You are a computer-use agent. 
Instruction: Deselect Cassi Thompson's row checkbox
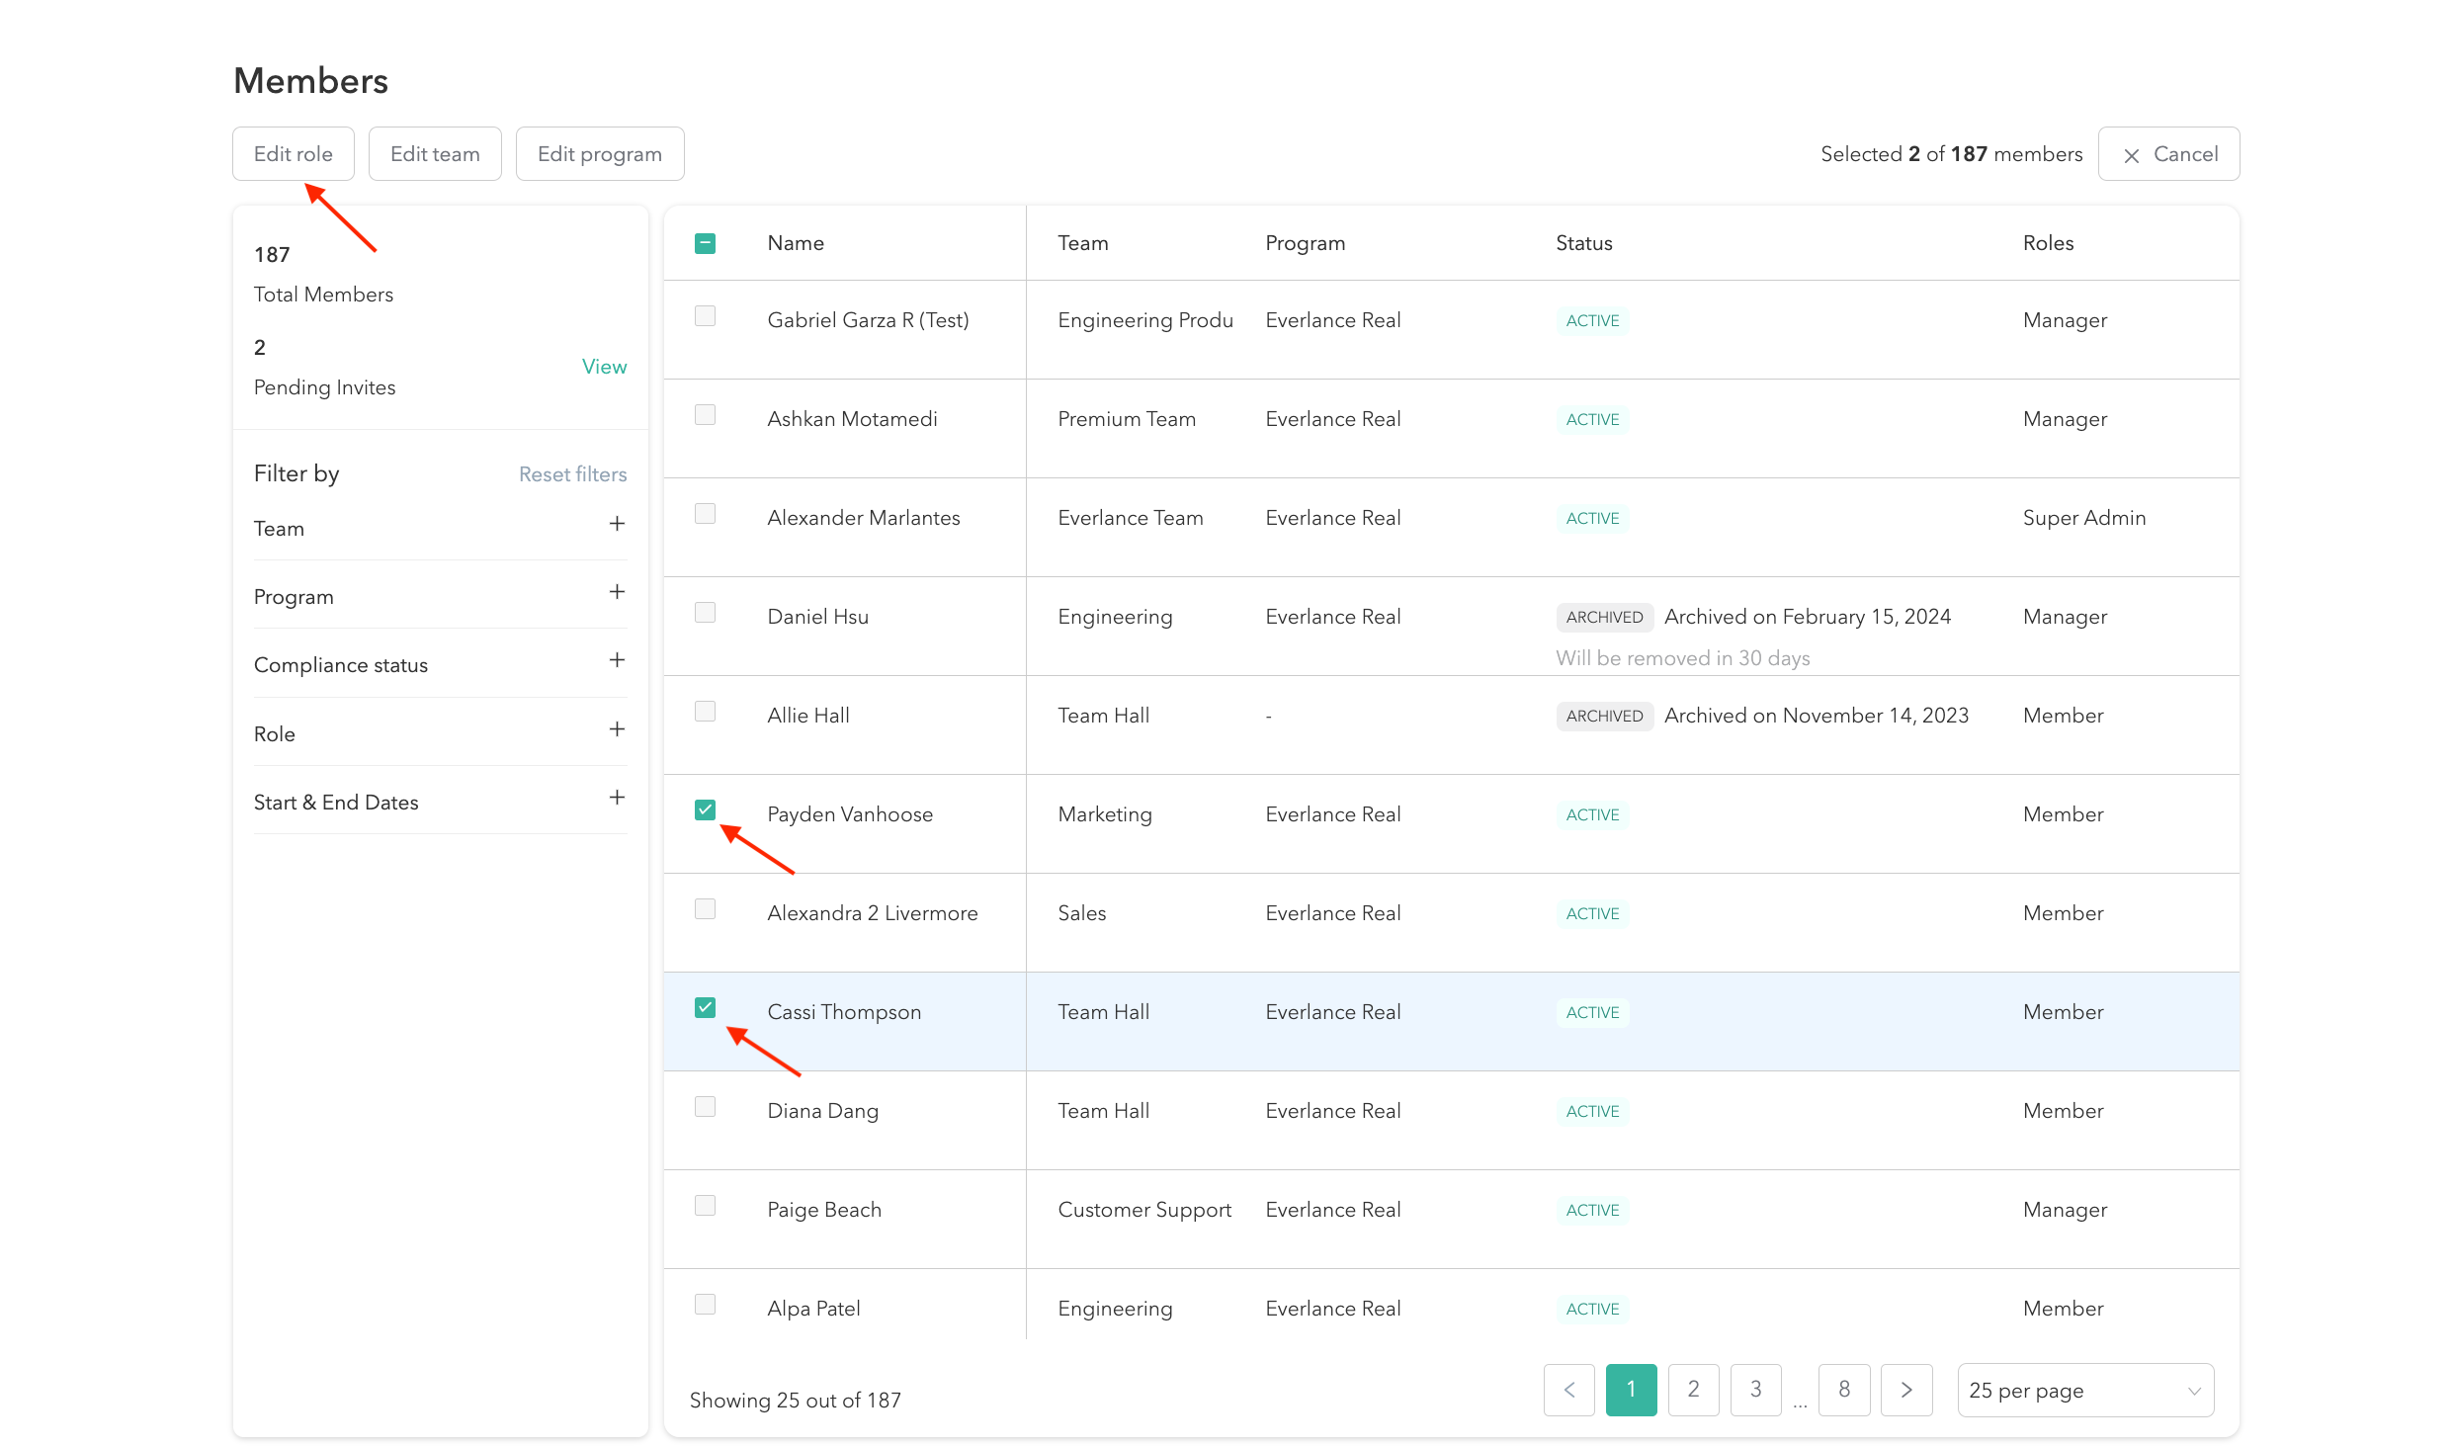705,1008
